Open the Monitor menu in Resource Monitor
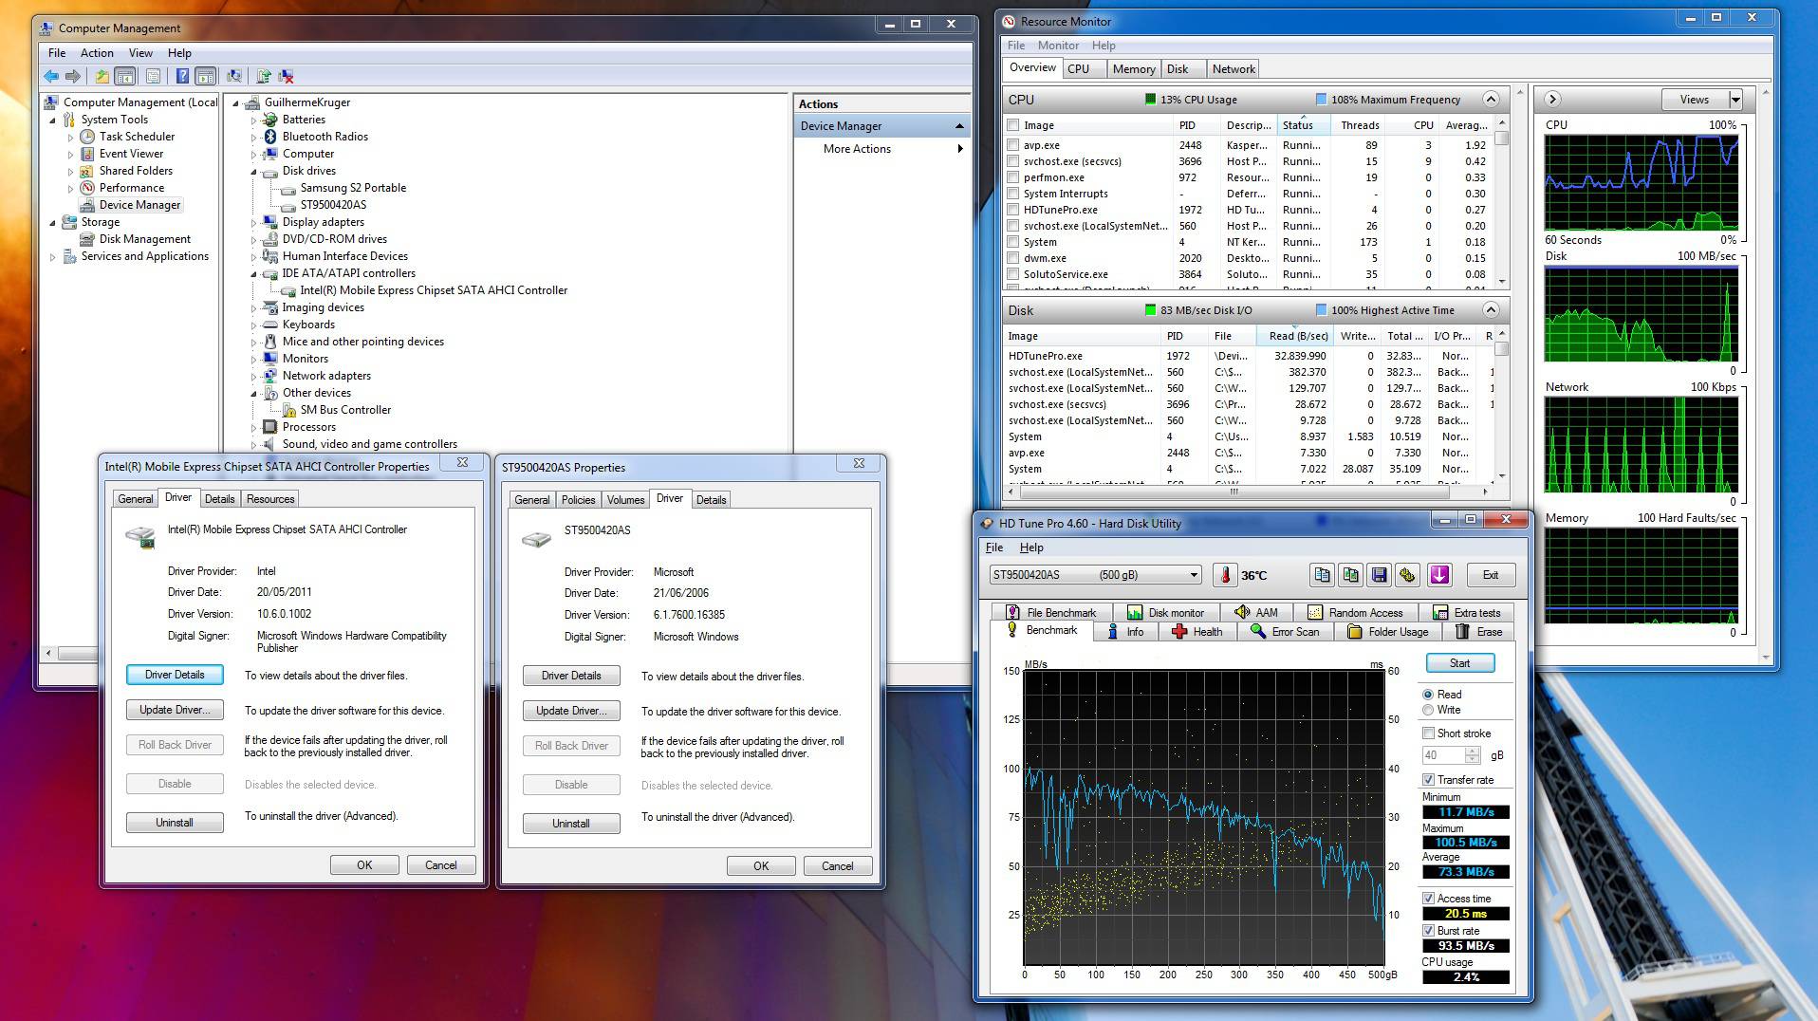Image resolution: width=1818 pixels, height=1021 pixels. point(1057,46)
